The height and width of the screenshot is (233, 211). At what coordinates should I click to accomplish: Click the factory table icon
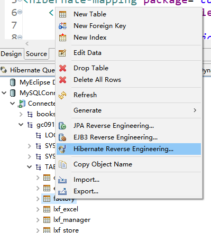[x=47, y=199]
